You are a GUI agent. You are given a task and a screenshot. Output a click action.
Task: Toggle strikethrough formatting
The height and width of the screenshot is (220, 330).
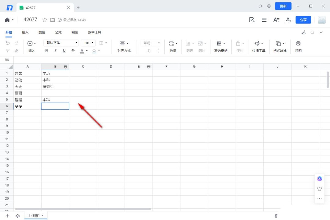tap(73, 51)
